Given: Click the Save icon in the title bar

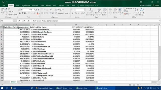Looking at the screenshot, I should pyautogui.click(x=3, y=2).
